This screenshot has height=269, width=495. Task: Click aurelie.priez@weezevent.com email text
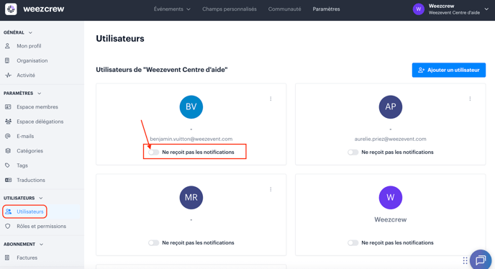[390, 139]
